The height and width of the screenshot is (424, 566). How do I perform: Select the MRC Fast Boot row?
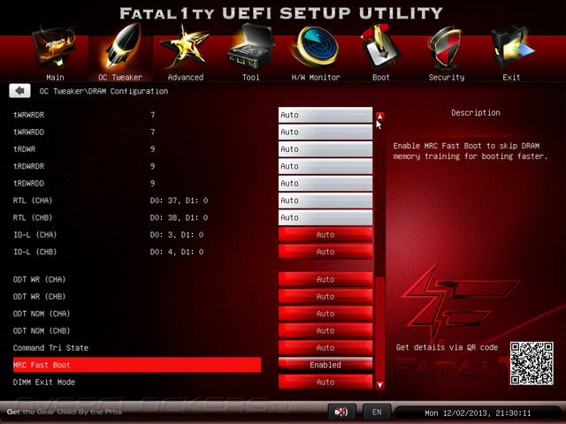point(137,365)
